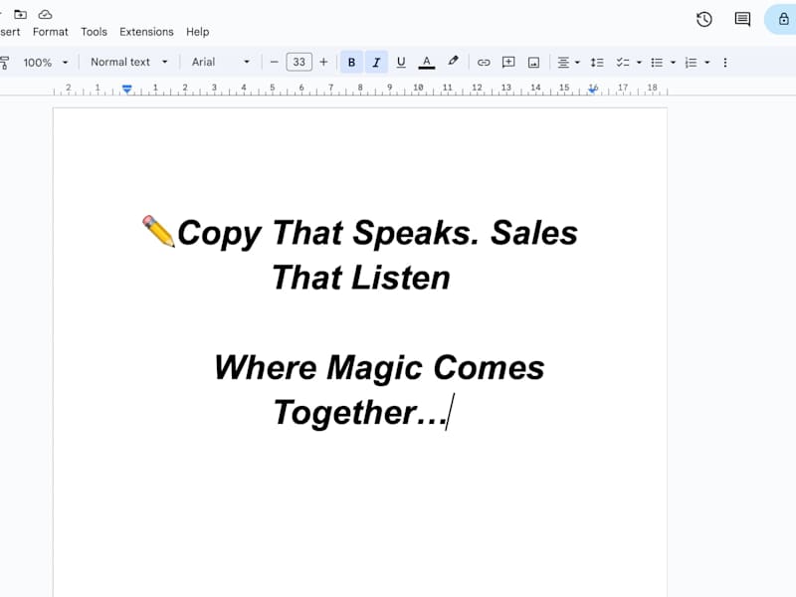This screenshot has width=796, height=597.
Task: Click the share lock button
Action: (x=783, y=19)
